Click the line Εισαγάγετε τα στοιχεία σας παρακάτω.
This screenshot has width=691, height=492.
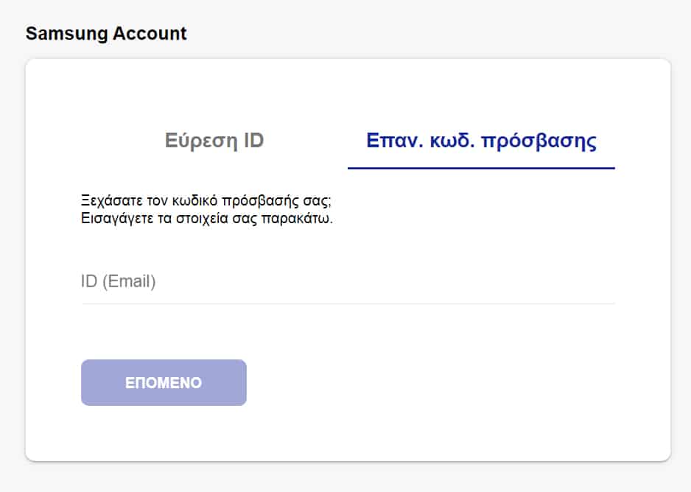tap(207, 219)
